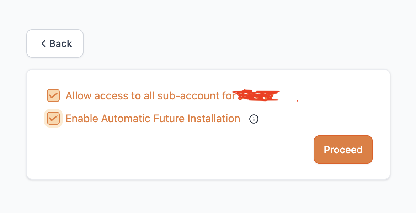Click the checkmark icon for sub-account access
The width and height of the screenshot is (416, 213).
click(53, 95)
